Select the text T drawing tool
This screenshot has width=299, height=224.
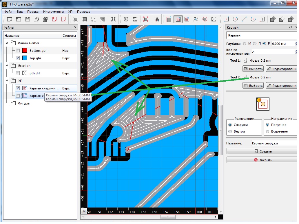point(262,19)
